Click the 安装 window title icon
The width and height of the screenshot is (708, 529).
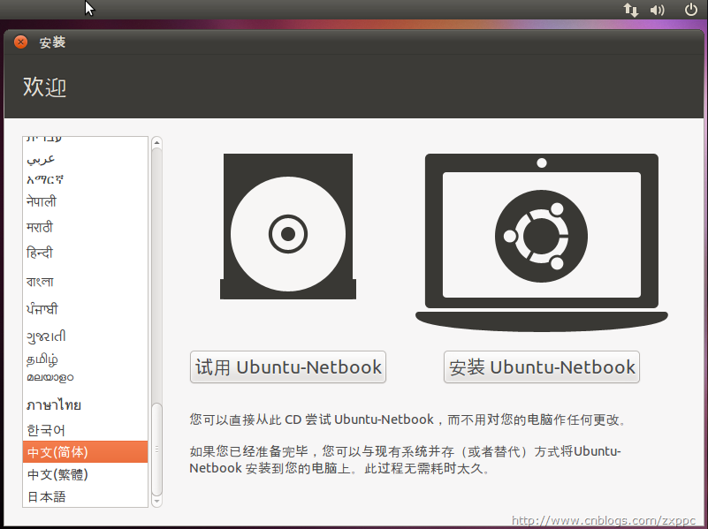click(20, 42)
